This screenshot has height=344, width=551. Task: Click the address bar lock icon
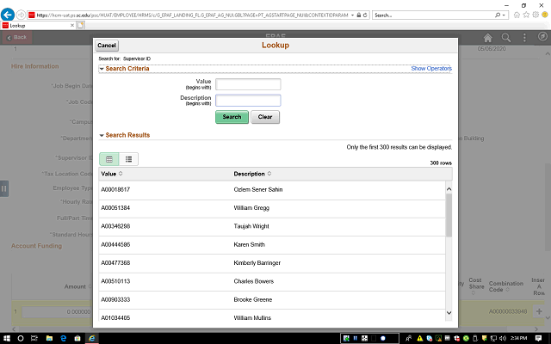pos(359,15)
